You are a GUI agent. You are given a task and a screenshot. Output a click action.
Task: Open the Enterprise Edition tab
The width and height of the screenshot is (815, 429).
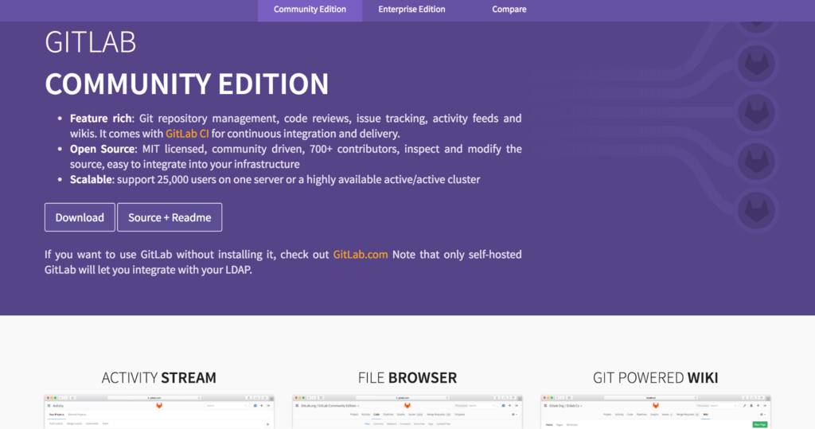coord(411,10)
